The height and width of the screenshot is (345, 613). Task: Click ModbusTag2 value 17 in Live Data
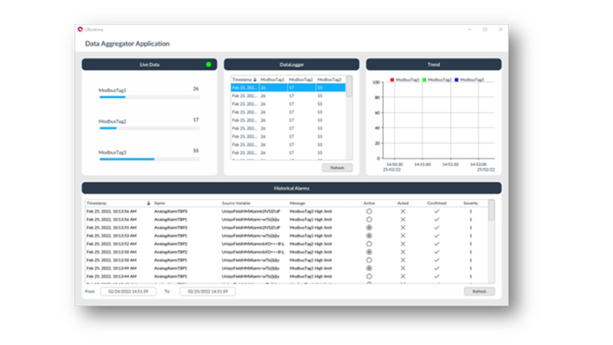pyautogui.click(x=196, y=120)
